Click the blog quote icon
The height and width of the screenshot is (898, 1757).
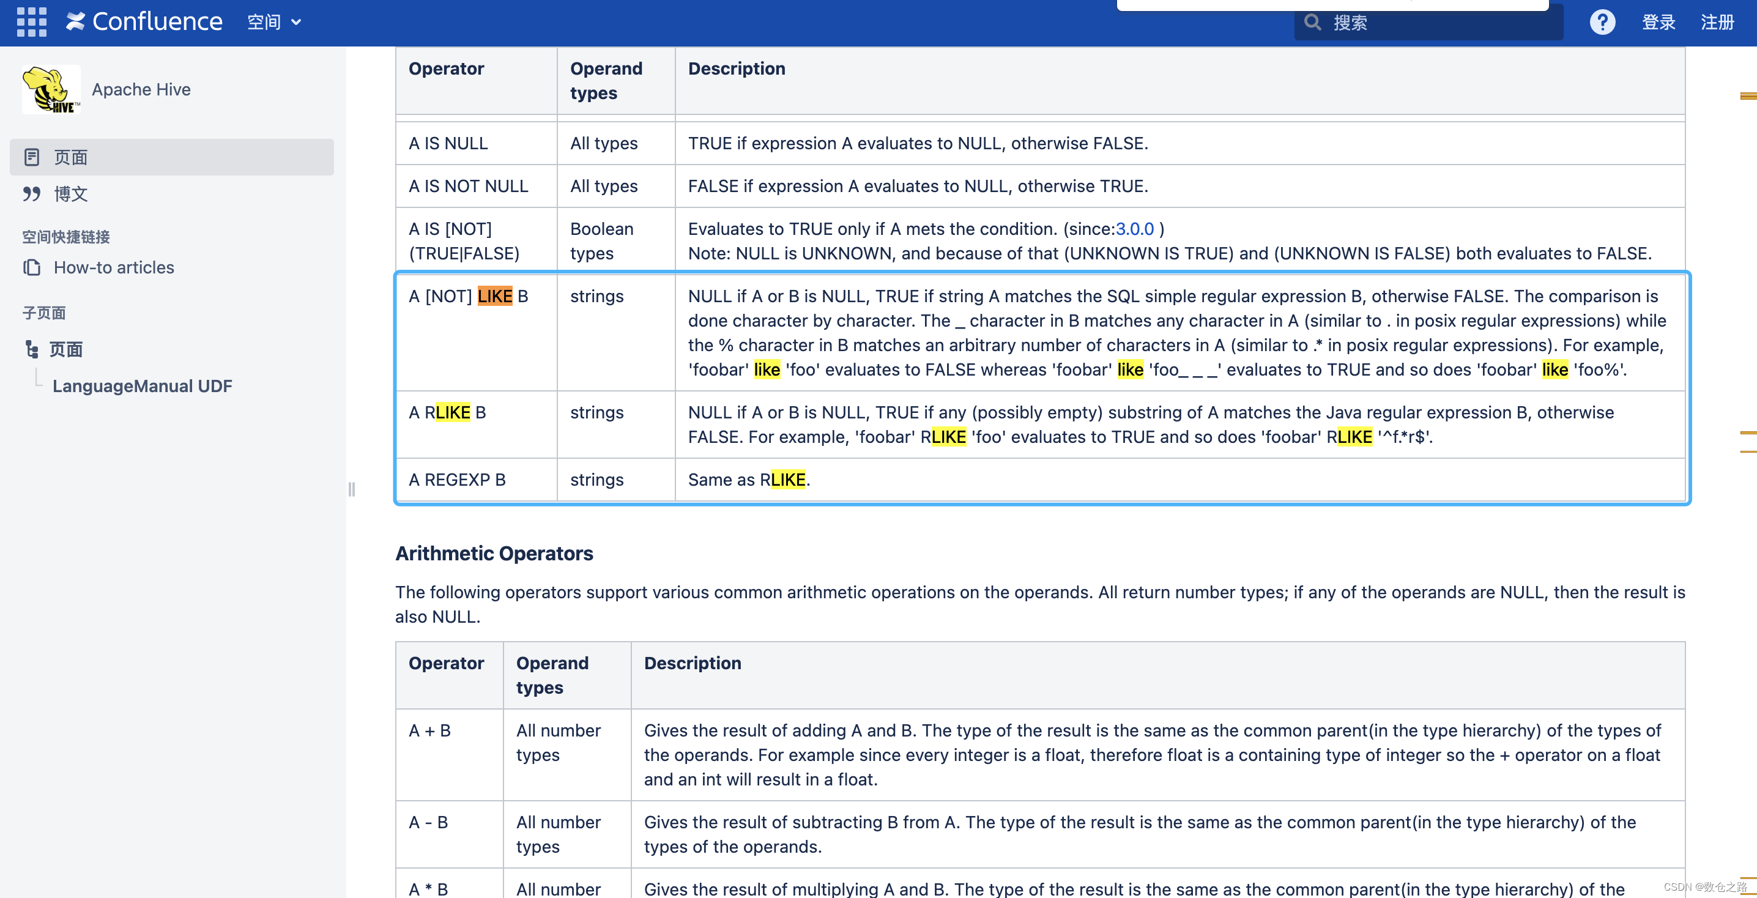[31, 194]
